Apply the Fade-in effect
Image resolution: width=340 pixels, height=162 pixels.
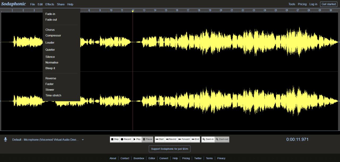tap(50, 14)
